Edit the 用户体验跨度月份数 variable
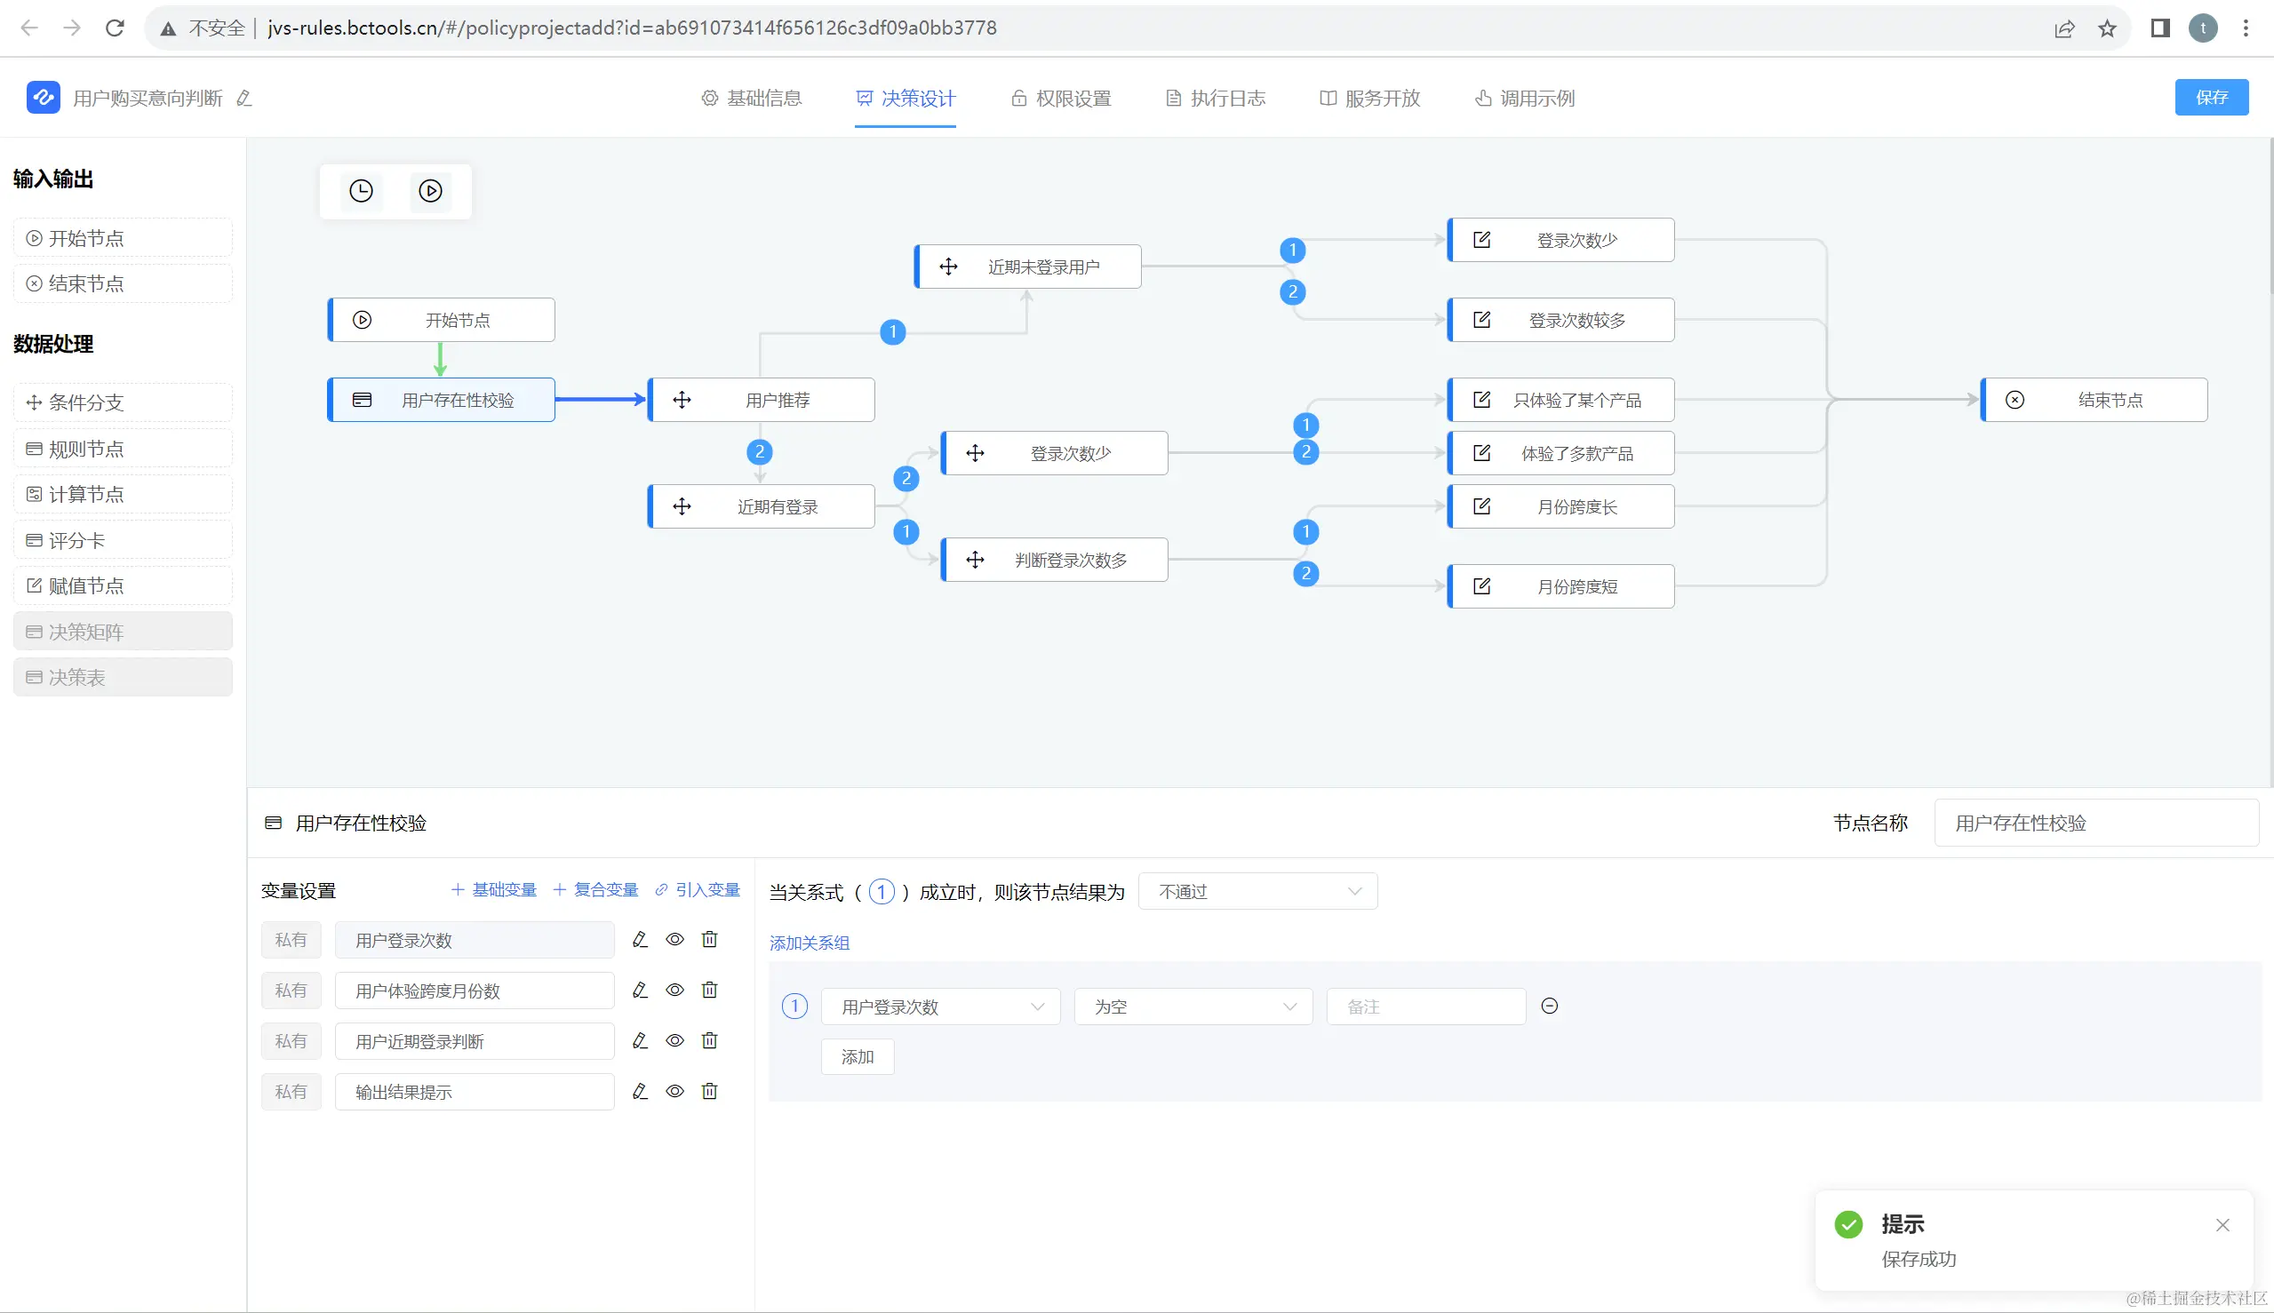2274x1313 pixels. click(x=641, y=991)
